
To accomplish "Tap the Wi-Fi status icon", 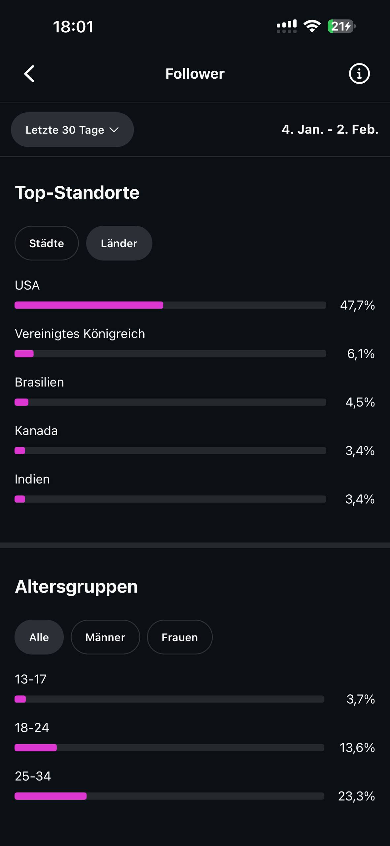I will [x=312, y=26].
